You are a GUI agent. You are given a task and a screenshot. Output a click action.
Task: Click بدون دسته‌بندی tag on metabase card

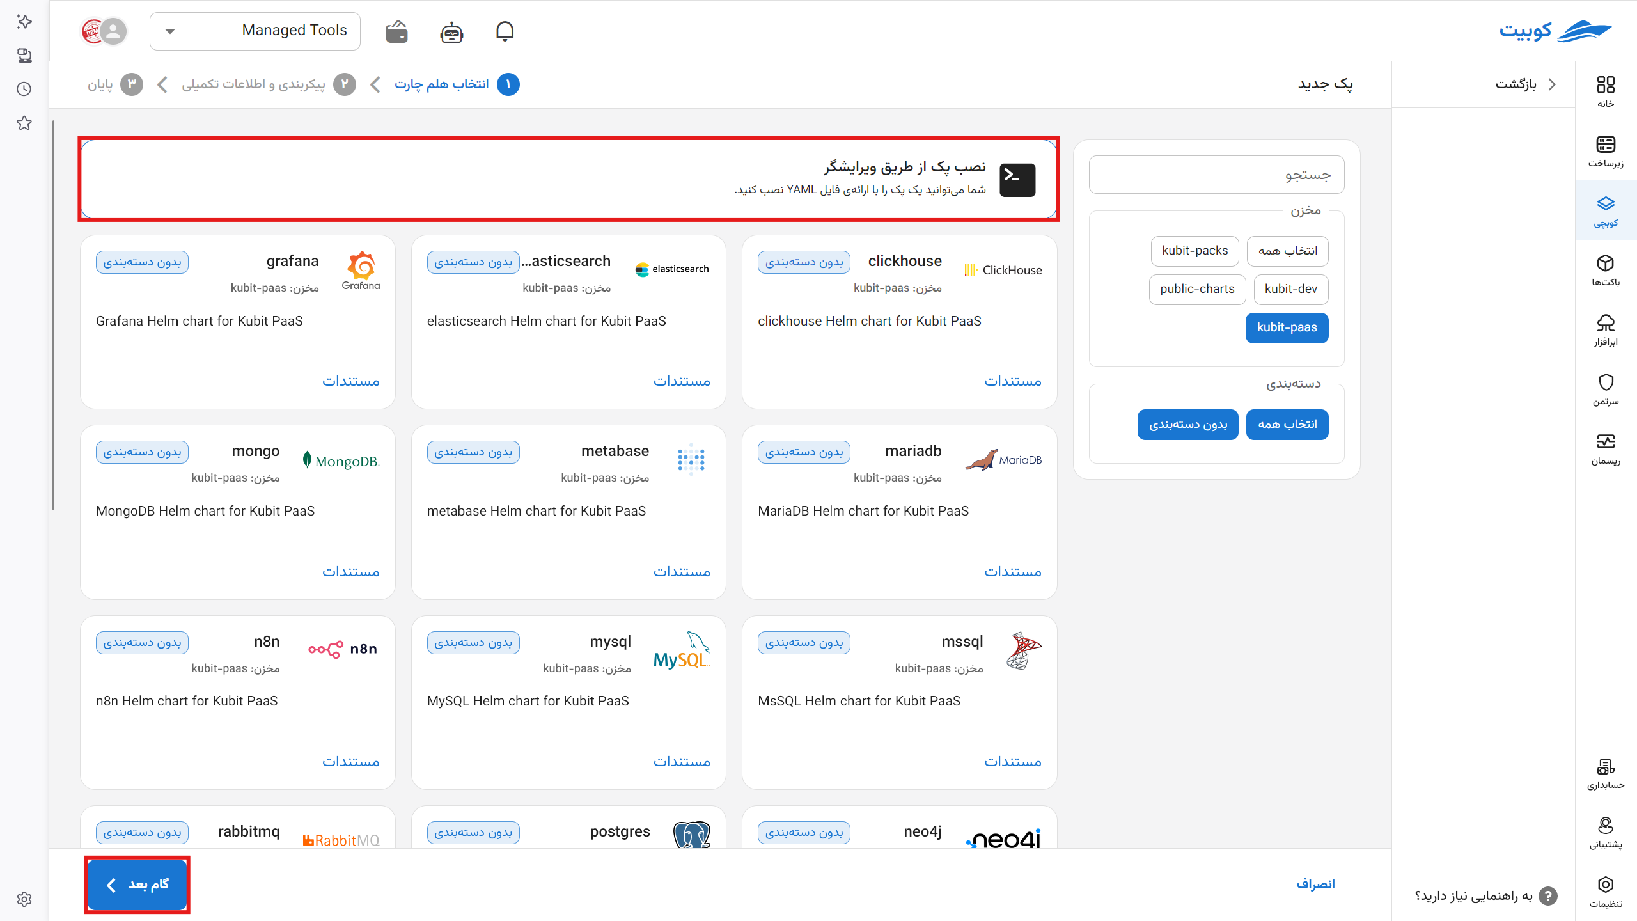(473, 452)
